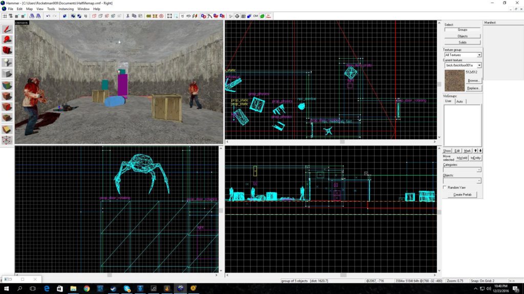This screenshot has width=524, height=294.
Task: Click the texture Replace button
Action: click(x=473, y=88)
